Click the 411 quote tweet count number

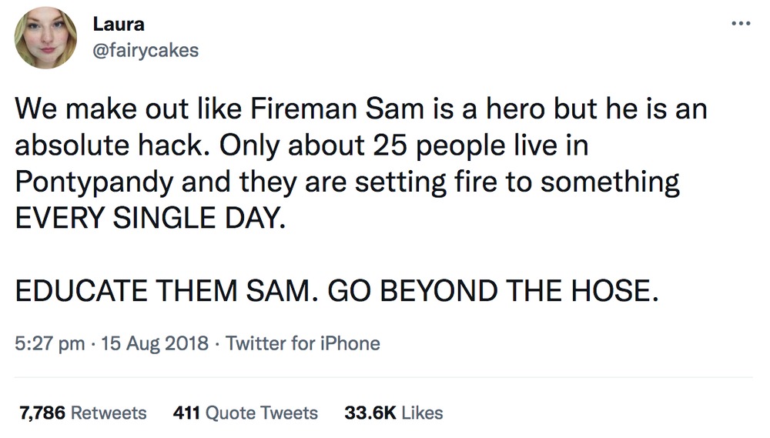[187, 413]
